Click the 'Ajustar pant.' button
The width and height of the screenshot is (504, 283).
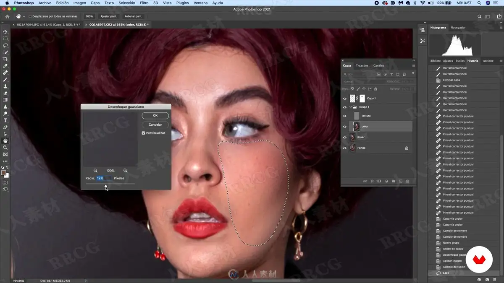[108, 16]
